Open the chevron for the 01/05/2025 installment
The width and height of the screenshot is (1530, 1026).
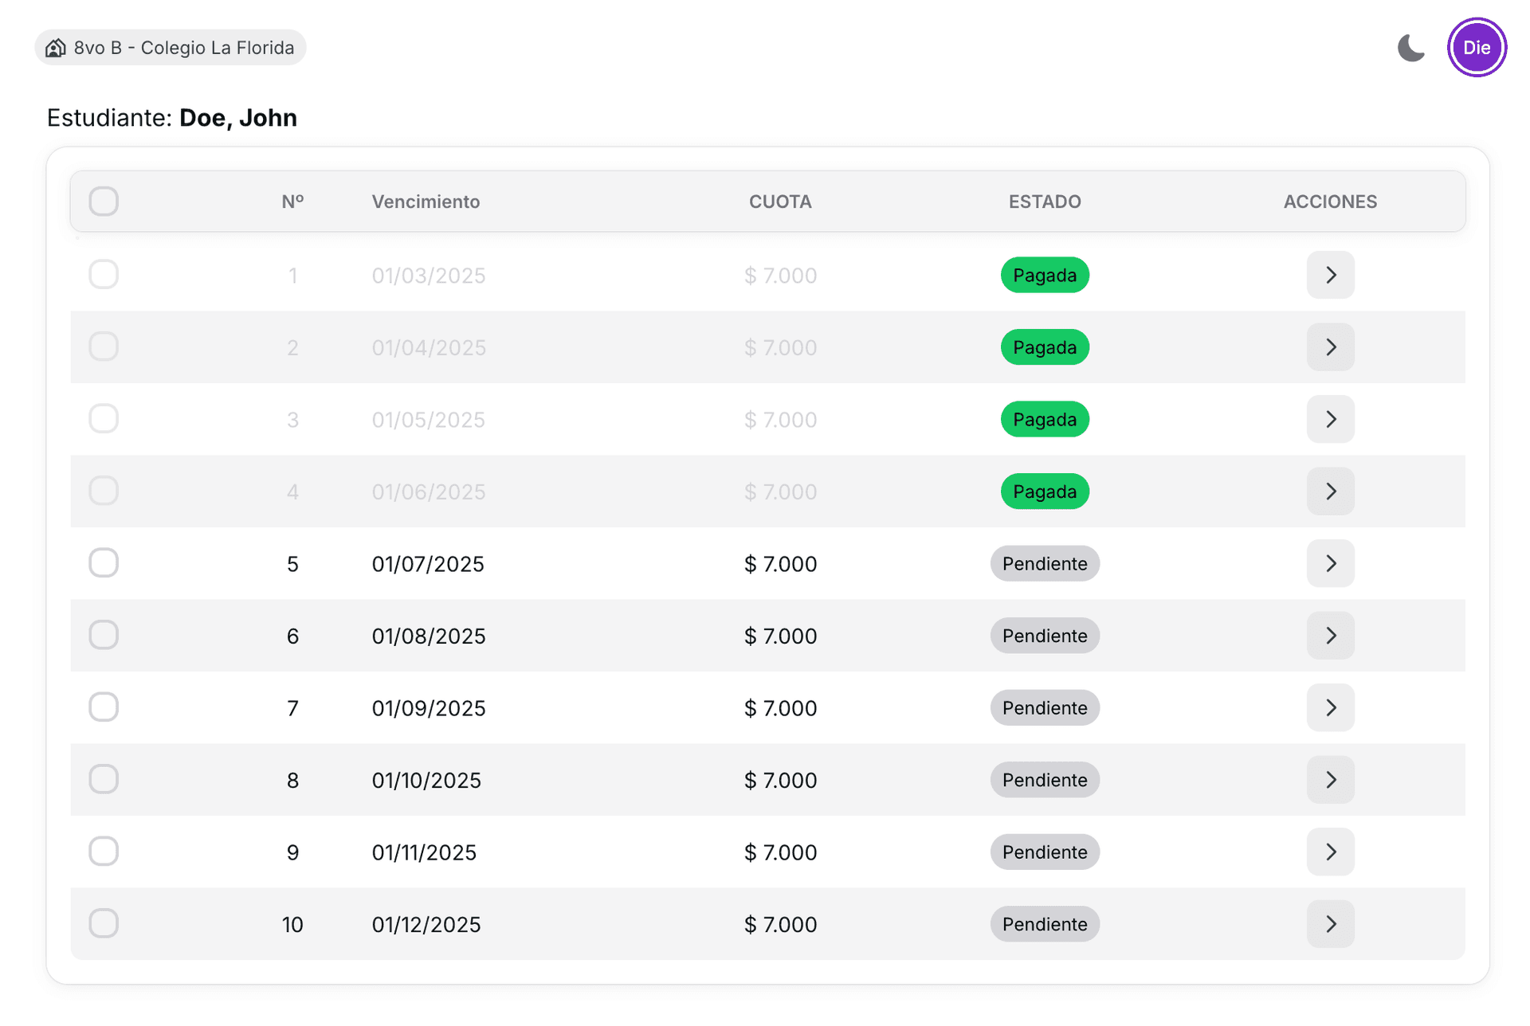(1331, 419)
